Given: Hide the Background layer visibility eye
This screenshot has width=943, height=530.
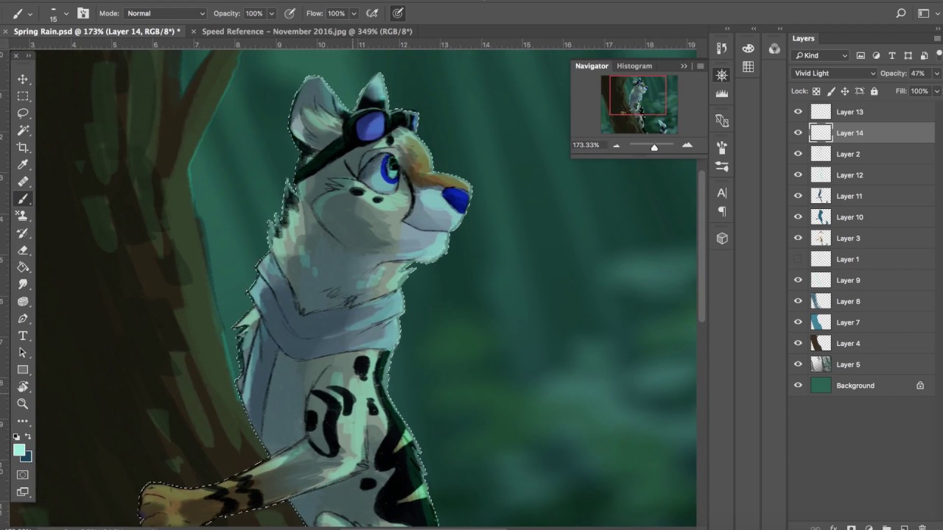Looking at the screenshot, I should tap(798, 386).
